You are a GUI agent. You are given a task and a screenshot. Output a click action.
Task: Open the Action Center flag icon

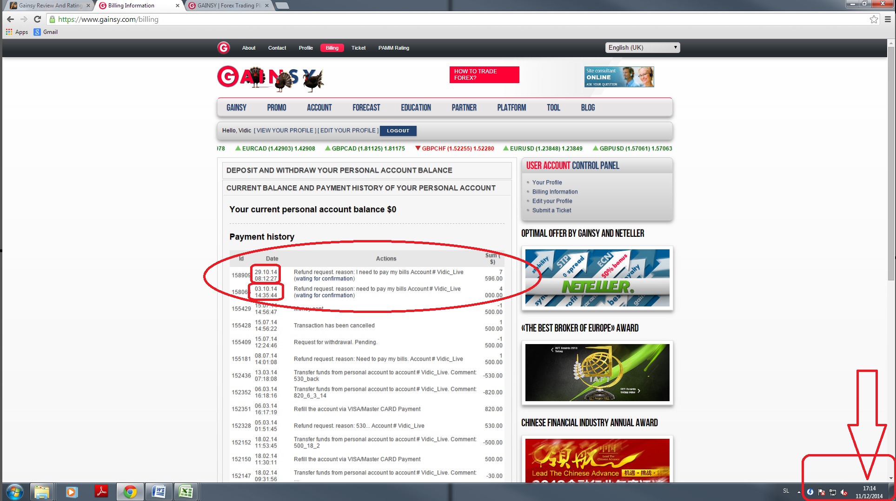[x=822, y=492]
